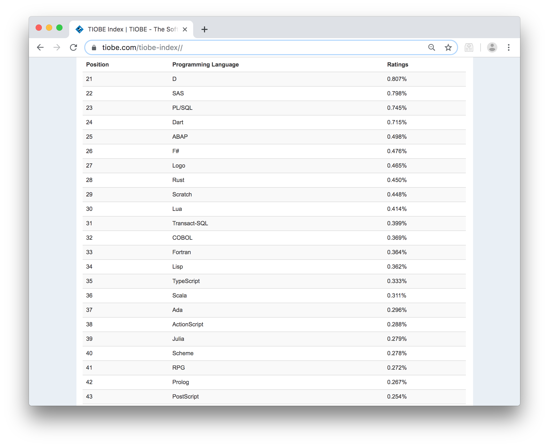Click the Lisp language cell
Viewport: 549px width, 447px height.
pyautogui.click(x=178, y=267)
